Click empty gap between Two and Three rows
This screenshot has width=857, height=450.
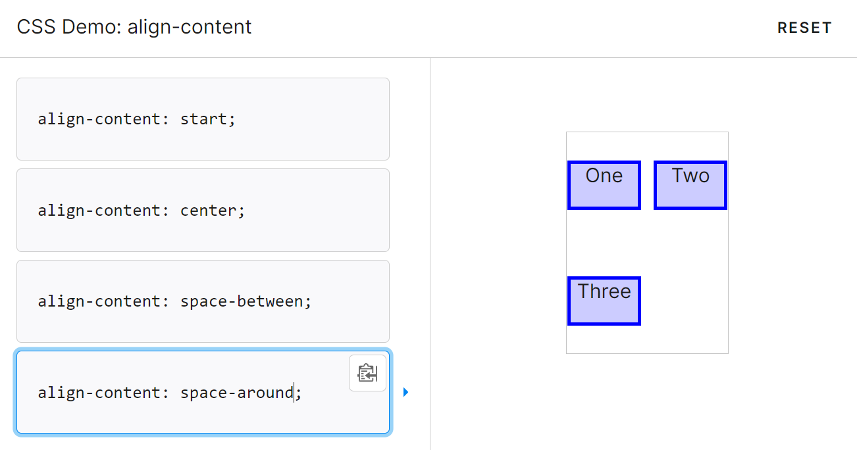[647, 243]
